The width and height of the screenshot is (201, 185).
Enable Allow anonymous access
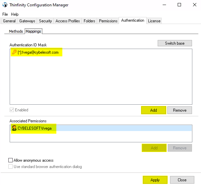[11, 160]
